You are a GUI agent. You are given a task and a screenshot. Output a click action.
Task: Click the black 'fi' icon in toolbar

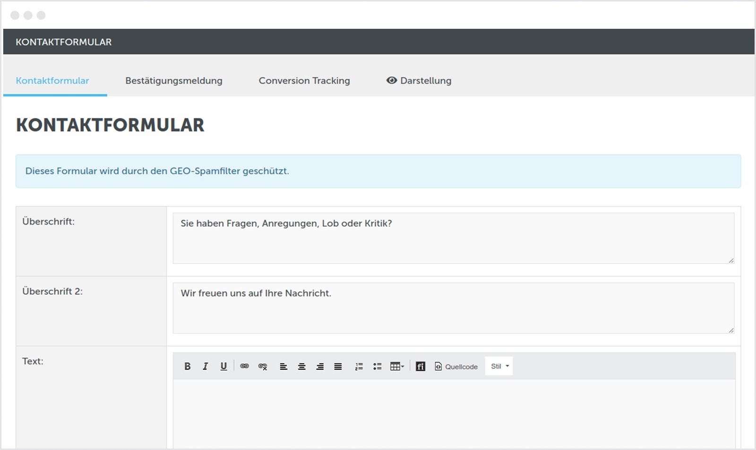click(421, 366)
